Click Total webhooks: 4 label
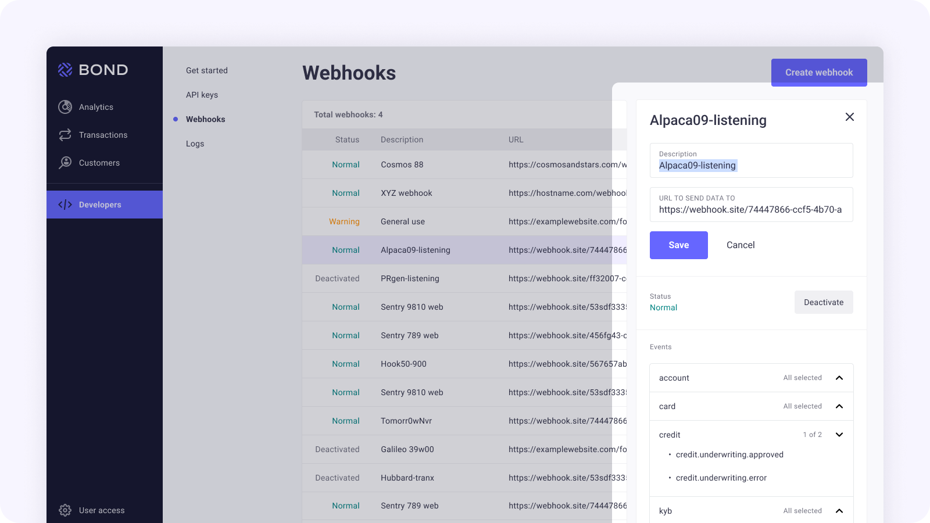The height and width of the screenshot is (523, 930). pos(348,114)
